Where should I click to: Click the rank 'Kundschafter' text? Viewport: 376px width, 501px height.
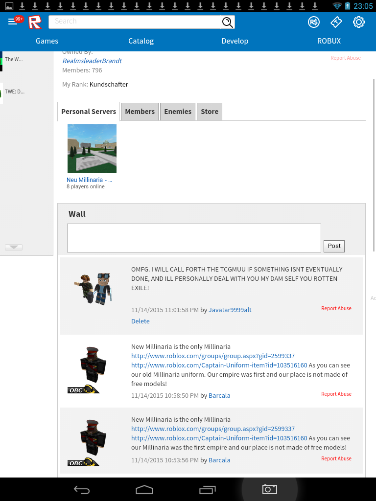click(109, 84)
